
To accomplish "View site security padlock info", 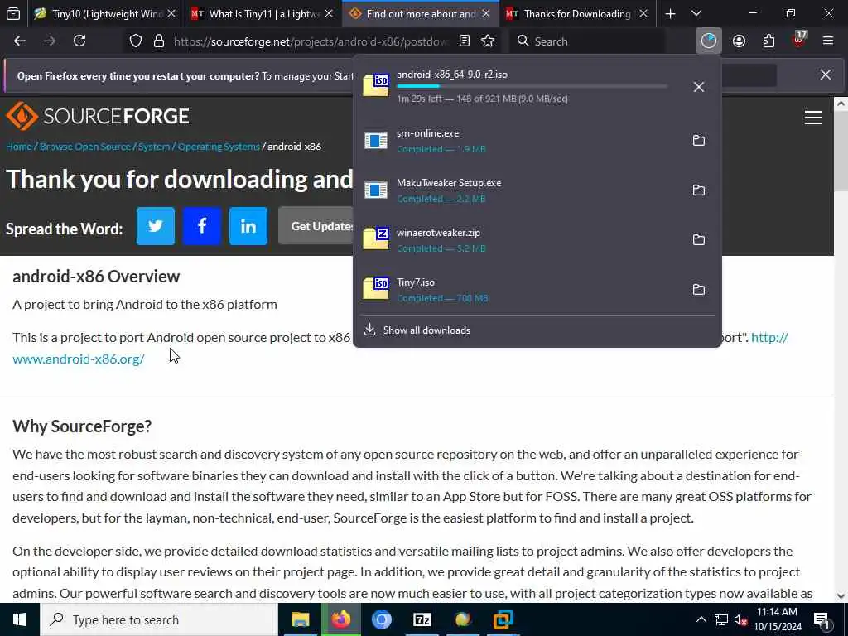I will click(159, 41).
